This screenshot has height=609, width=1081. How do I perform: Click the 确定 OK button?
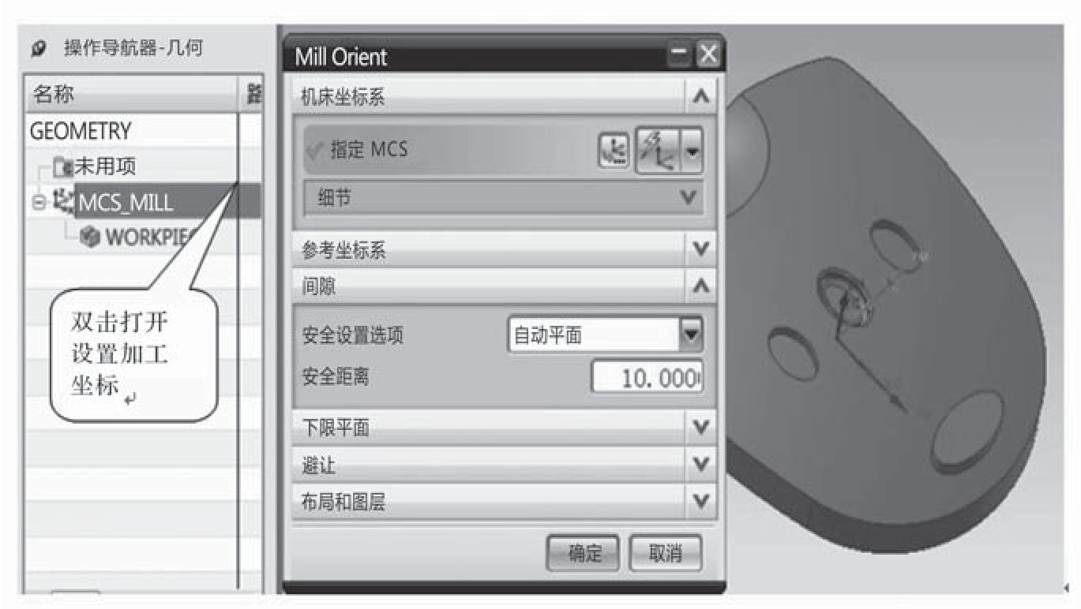click(583, 554)
